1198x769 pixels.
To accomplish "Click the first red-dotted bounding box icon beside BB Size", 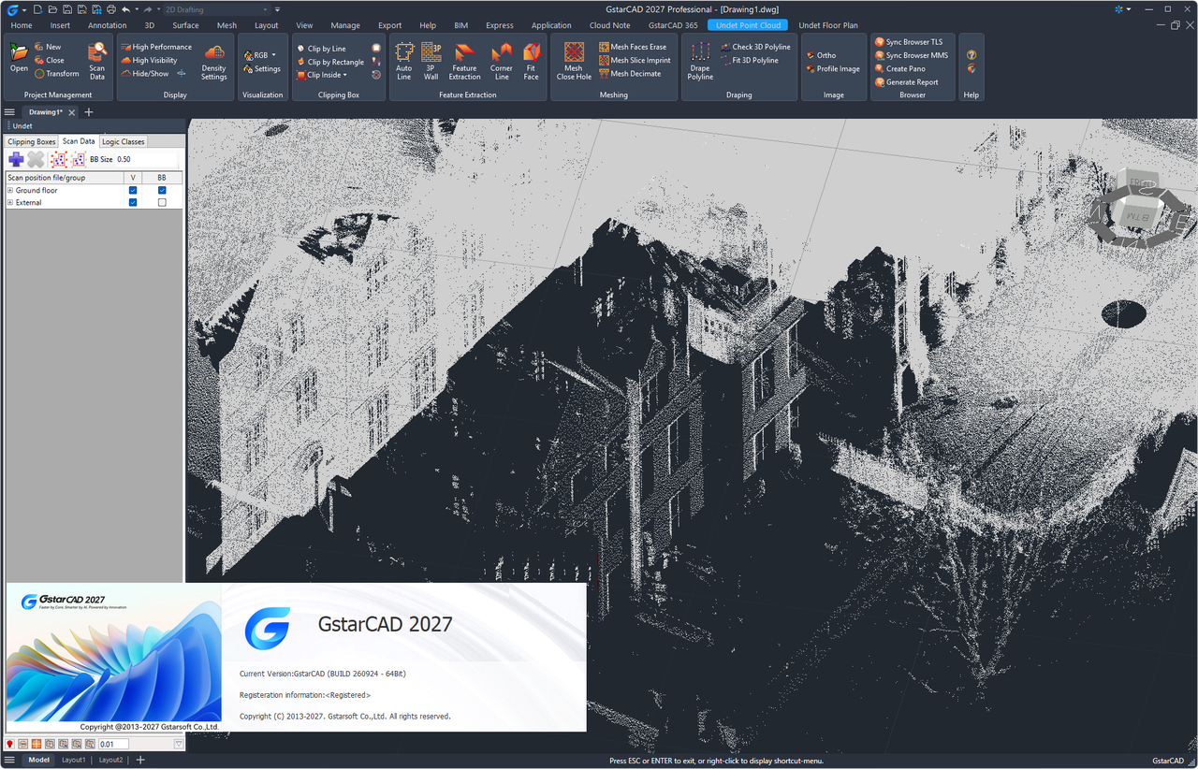I will pos(57,159).
